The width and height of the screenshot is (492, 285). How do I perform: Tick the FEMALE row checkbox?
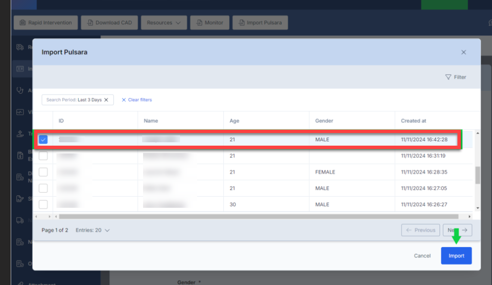43,172
